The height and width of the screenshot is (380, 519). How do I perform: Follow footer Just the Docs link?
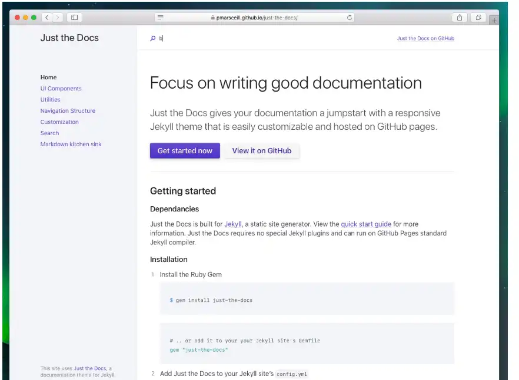coord(89,368)
